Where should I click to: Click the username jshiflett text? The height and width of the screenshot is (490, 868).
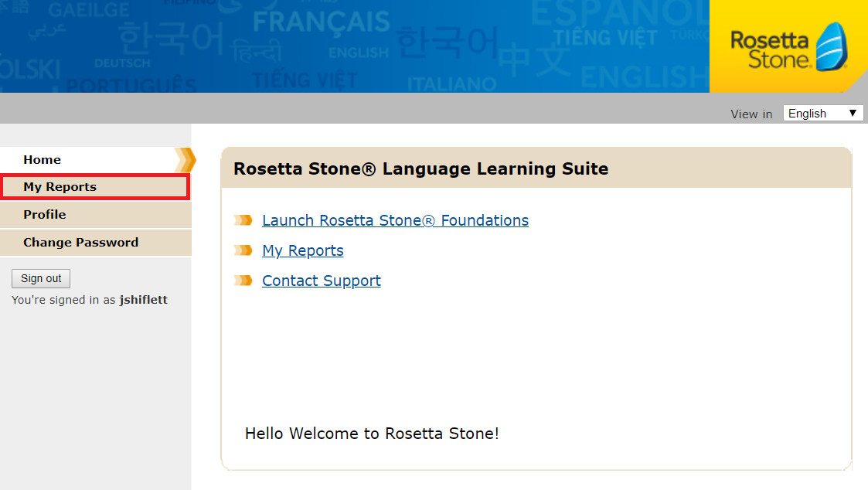pyautogui.click(x=143, y=300)
